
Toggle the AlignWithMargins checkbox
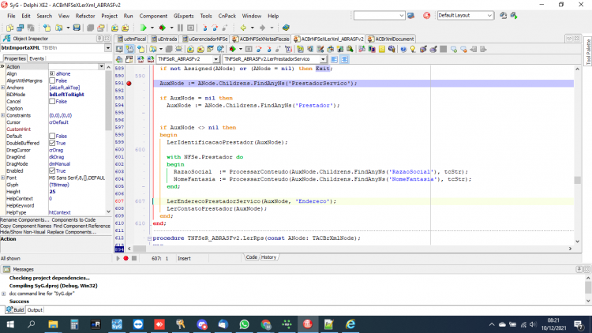click(x=52, y=80)
